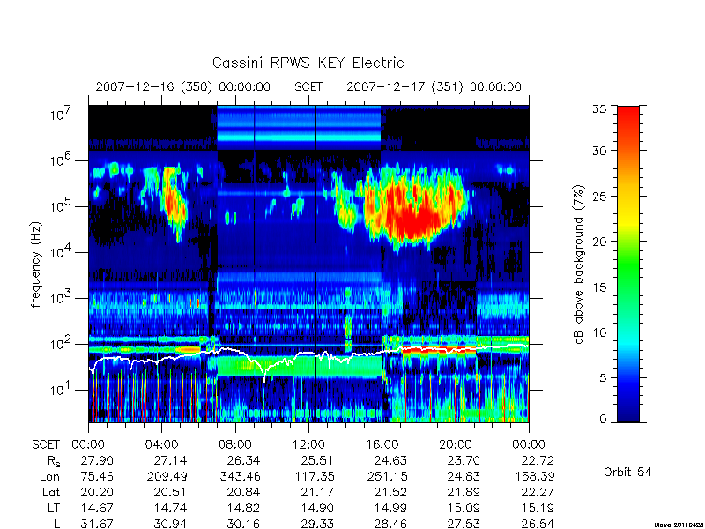The width and height of the screenshot is (705, 529).
Task: Click the 'Lat' row label
Action: (51, 493)
